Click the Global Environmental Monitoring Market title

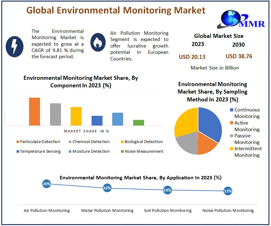coord(116,10)
